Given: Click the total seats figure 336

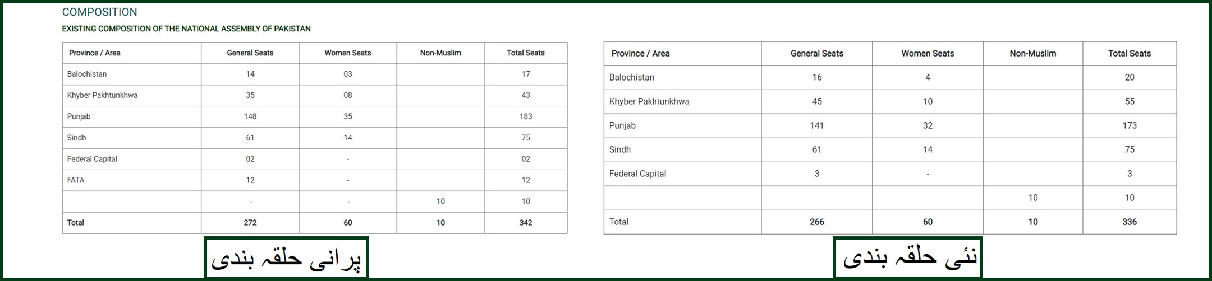Looking at the screenshot, I should (1130, 222).
